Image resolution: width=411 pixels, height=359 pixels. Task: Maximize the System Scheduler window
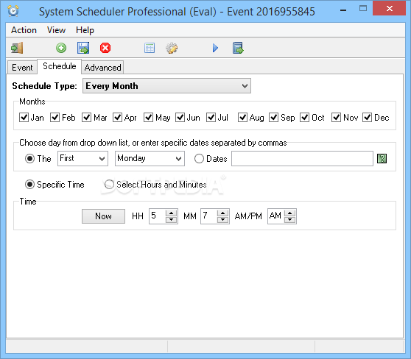point(363,9)
